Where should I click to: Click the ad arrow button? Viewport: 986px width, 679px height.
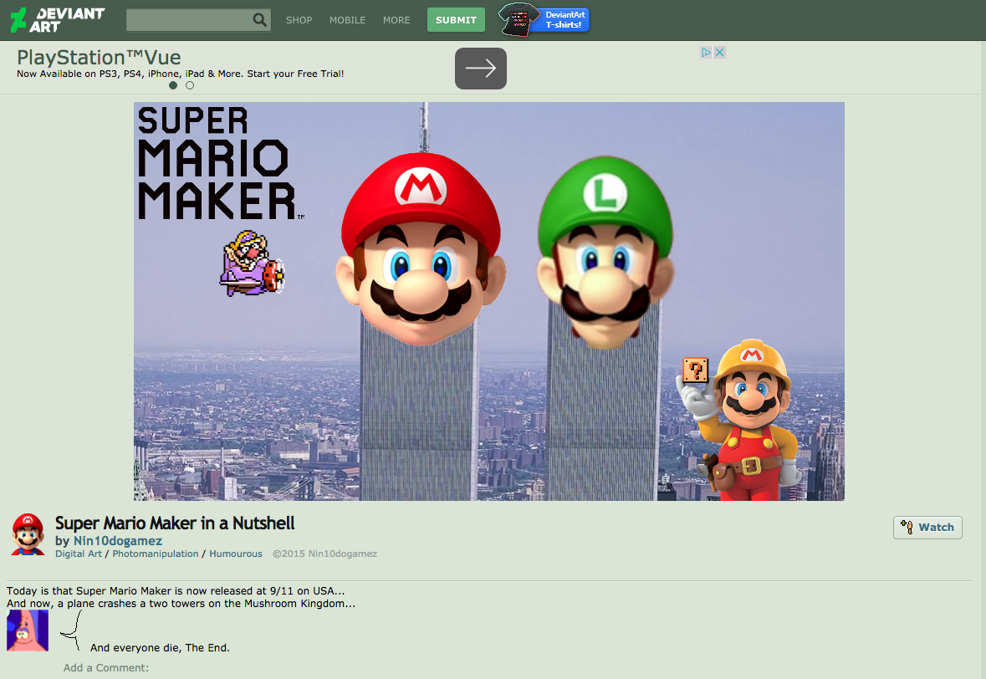[480, 69]
